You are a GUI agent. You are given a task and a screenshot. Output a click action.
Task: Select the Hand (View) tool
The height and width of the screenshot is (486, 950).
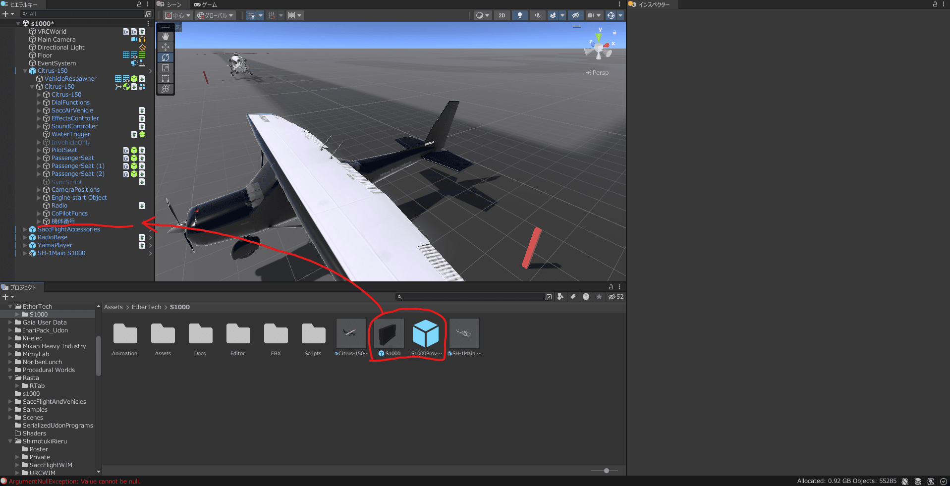pyautogui.click(x=166, y=37)
